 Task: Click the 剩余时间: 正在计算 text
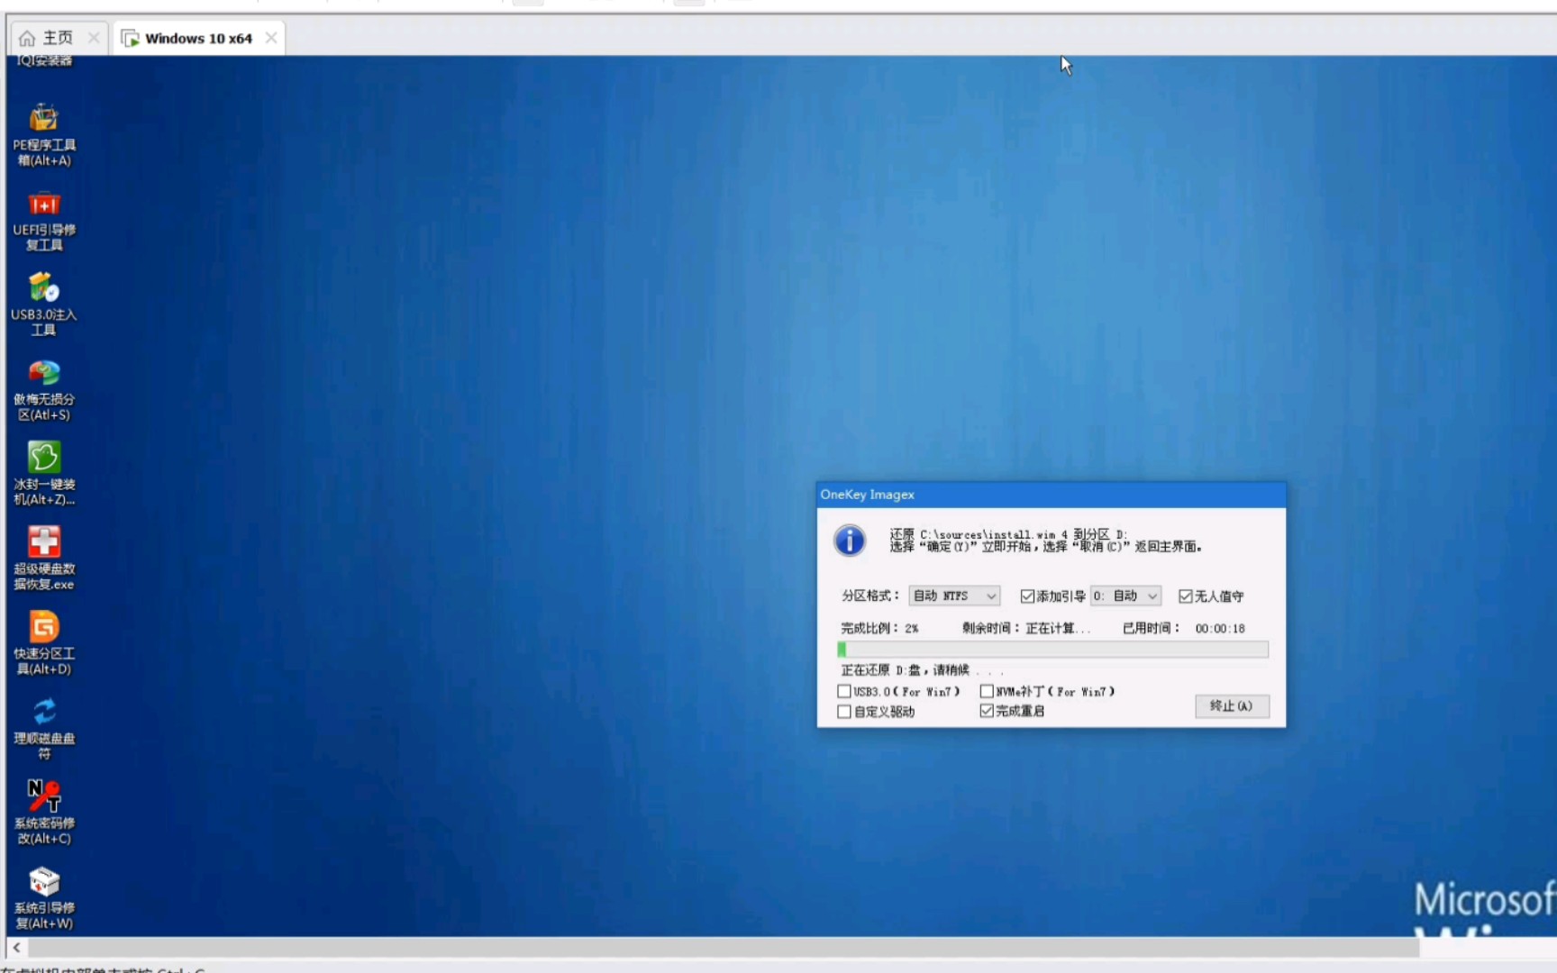(x=1026, y=628)
